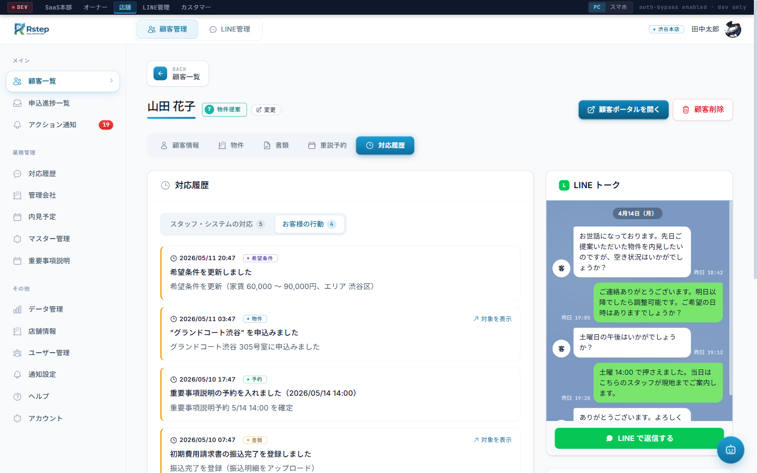Click 4月14日（月） date chip
The image size is (757, 473).
(637, 213)
